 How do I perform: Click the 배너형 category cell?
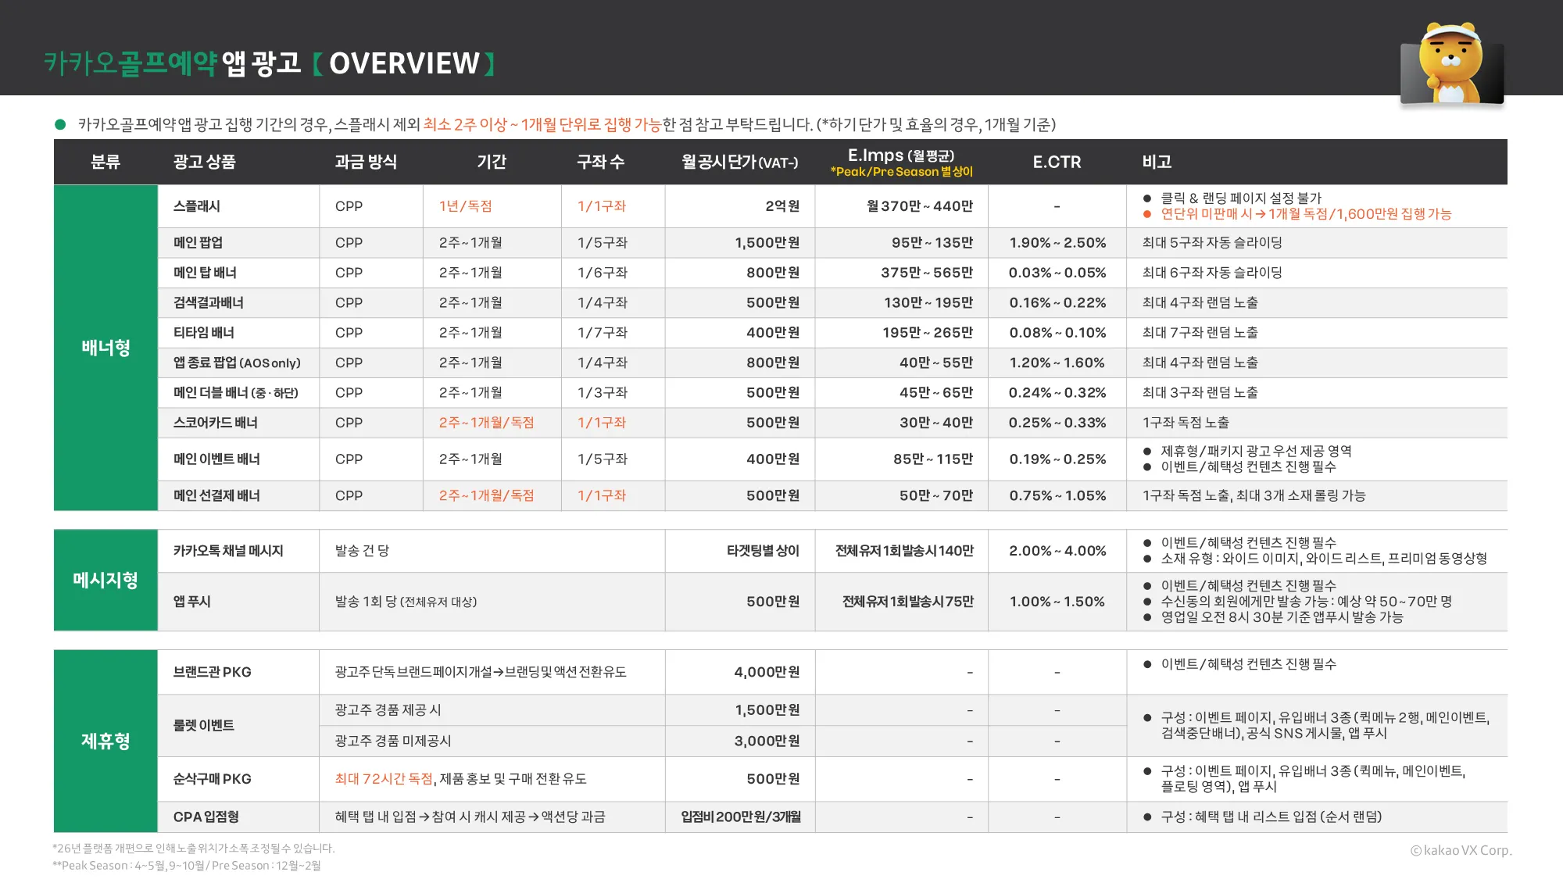point(106,348)
